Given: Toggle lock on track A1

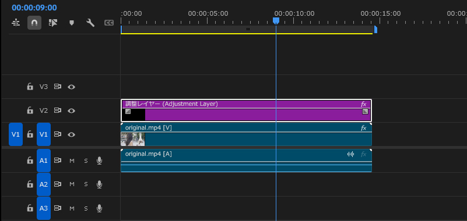Looking at the screenshot, I should 30,161.
